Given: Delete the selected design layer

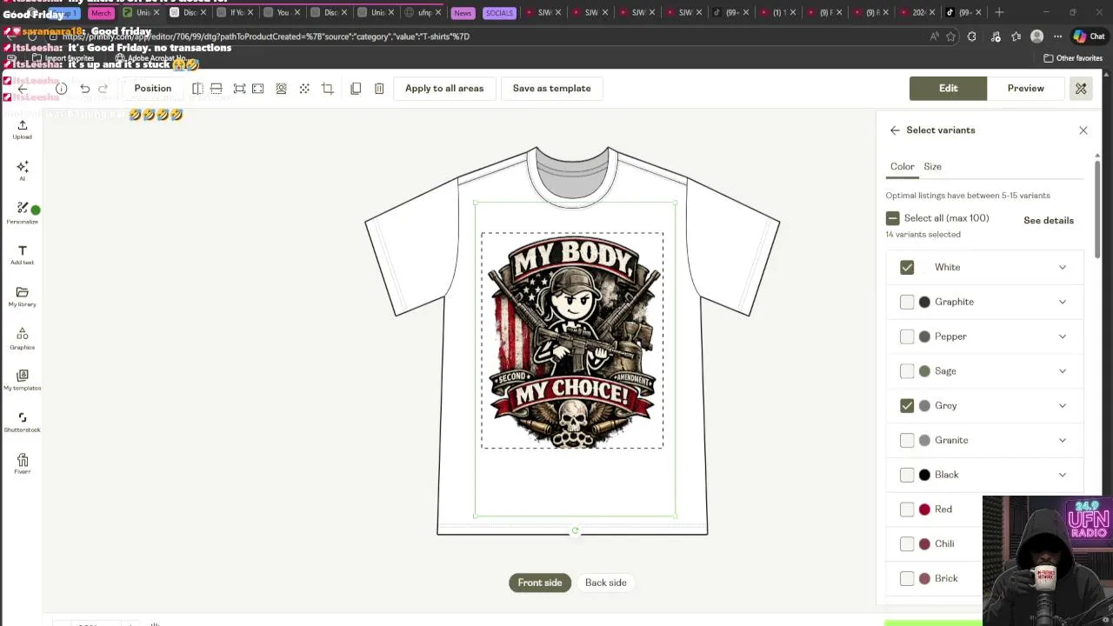Looking at the screenshot, I should [379, 89].
